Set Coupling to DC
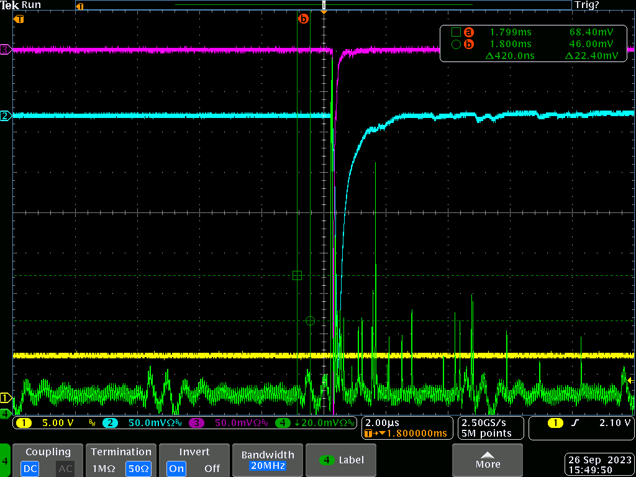The height and width of the screenshot is (477, 636). point(31,468)
